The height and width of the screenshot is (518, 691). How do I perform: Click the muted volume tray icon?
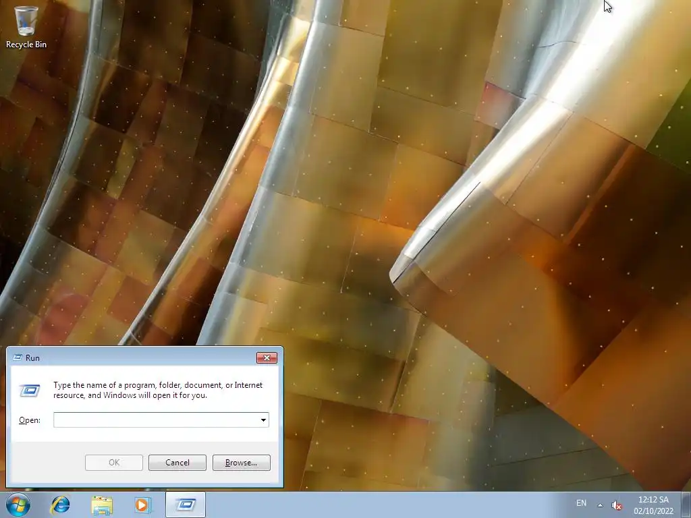pos(617,505)
